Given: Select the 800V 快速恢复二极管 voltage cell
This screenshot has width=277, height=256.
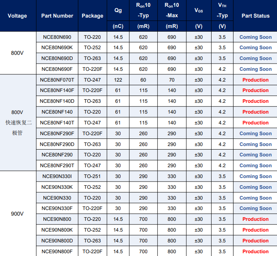Looking at the screenshot, I should tap(18, 122).
